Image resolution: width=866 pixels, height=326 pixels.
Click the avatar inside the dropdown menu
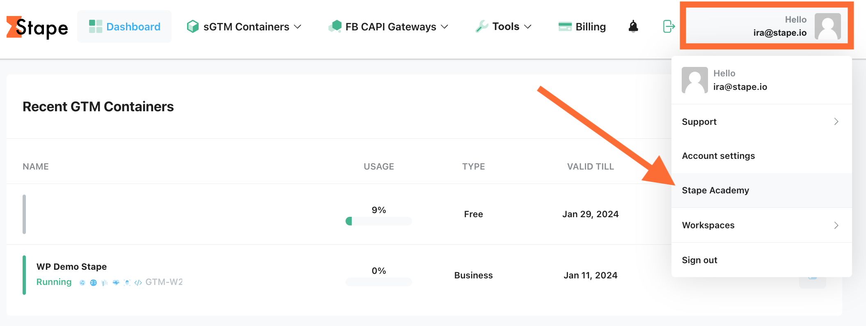tap(695, 80)
